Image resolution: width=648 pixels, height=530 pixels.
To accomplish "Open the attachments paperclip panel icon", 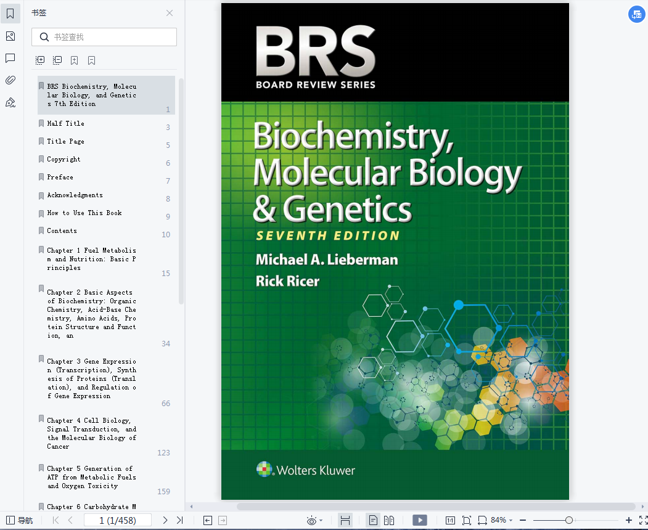I will [10, 80].
